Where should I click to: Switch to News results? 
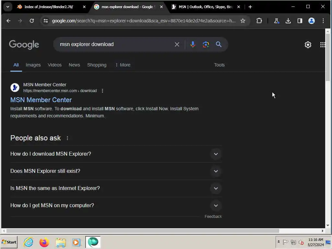pyautogui.click(x=74, y=65)
